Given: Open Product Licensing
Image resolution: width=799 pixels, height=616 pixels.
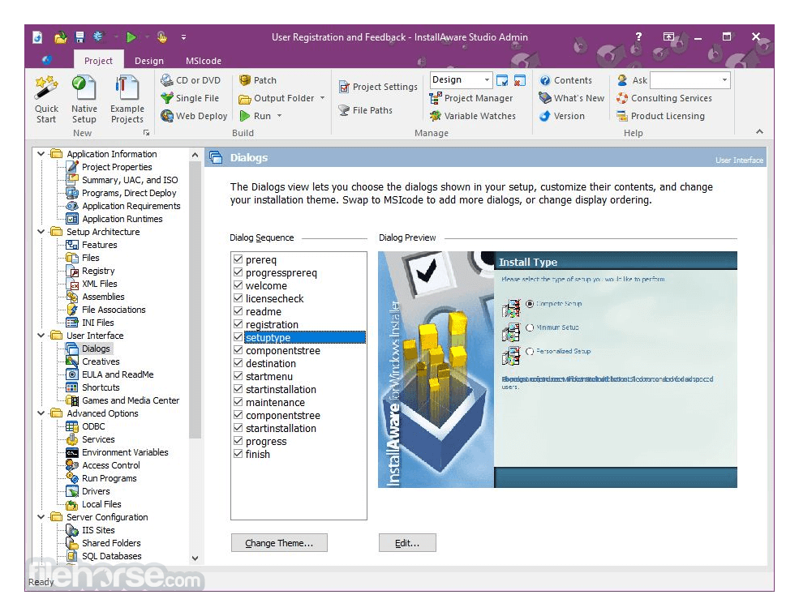Looking at the screenshot, I should tap(660, 116).
